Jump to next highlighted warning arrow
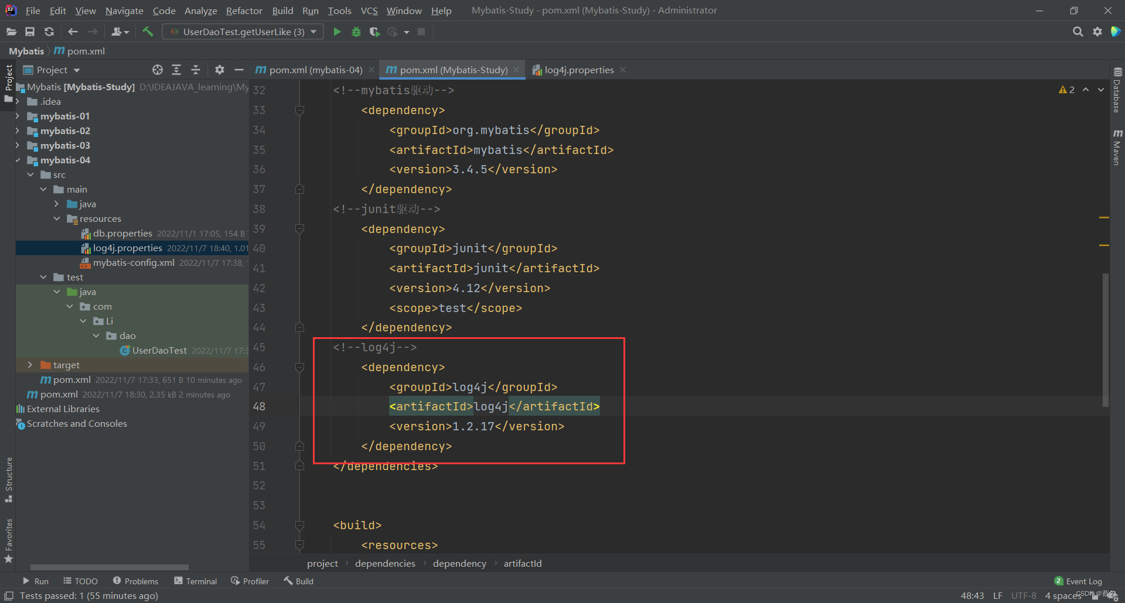Image resolution: width=1125 pixels, height=603 pixels. (1101, 90)
